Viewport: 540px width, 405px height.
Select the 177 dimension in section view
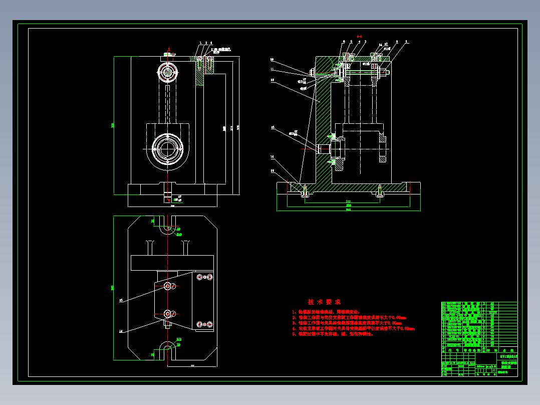[x=348, y=201]
